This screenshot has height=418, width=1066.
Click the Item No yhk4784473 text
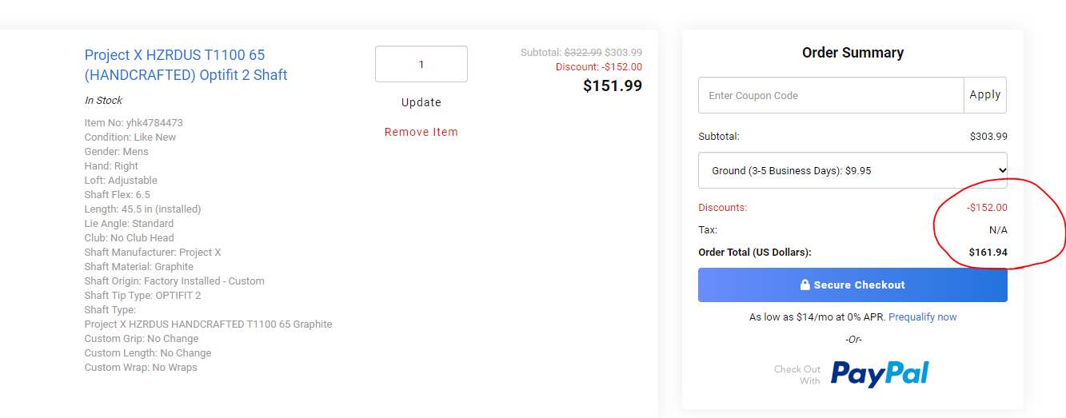point(134,123)
